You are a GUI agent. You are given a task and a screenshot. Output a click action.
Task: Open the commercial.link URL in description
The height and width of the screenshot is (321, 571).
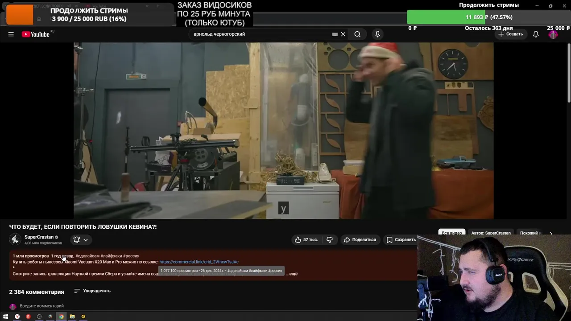(x=199, y=262)
